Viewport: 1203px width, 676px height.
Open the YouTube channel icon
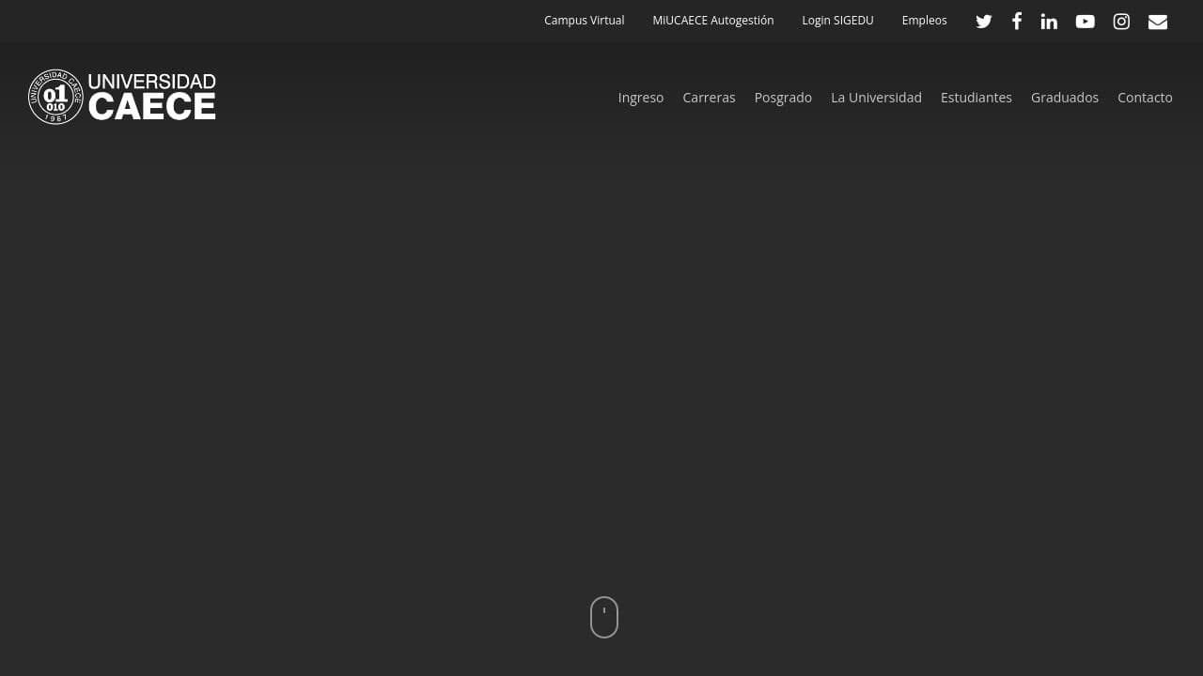tap(1085, 21)
